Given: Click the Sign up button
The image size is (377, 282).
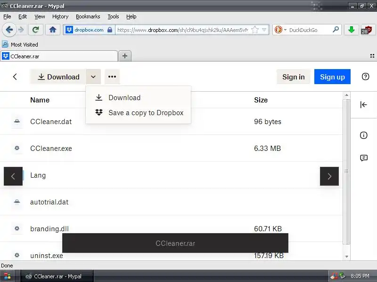Looking at the screenshot, I should point(332,77).
